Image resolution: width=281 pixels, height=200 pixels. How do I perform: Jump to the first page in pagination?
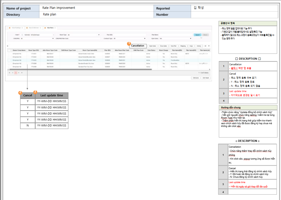[x=9, y=73]
